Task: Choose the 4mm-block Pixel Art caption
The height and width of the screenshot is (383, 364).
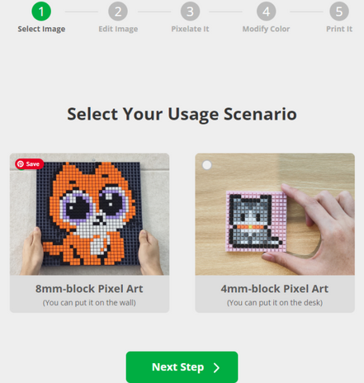Action: 275,289
